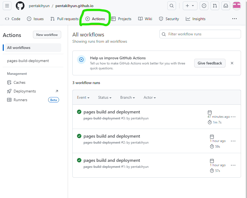Switch to the Pull requests tab
Viewport: 247px width, 198px height.
point(64,19)
